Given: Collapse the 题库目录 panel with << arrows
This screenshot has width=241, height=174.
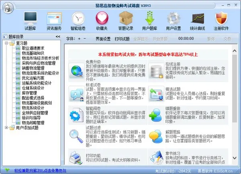Looking at the screenshot, I should click(x=58, y=37).
